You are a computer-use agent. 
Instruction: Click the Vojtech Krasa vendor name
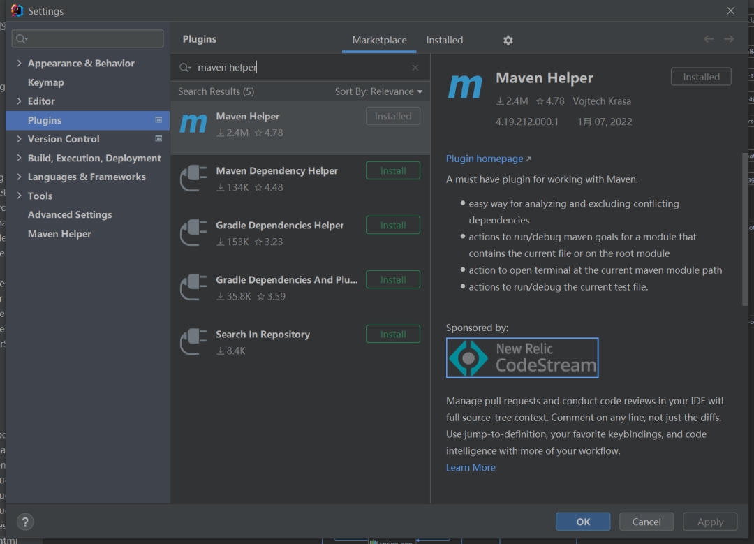602,101
